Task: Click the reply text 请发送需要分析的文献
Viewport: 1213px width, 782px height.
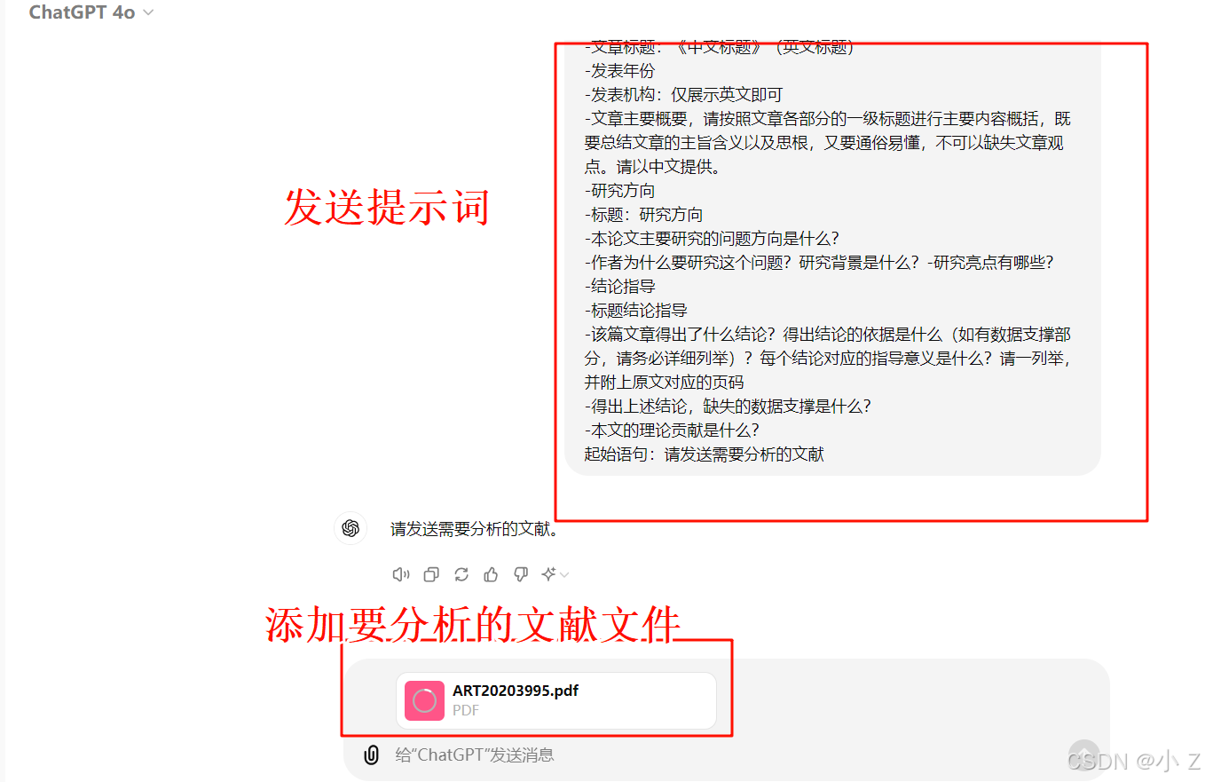Action: pos(475,530)
